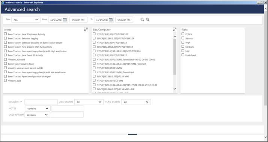Tick Agent configuration changed checkbox
The height and width of the screenshot is (142, 268).
[6, 76]
